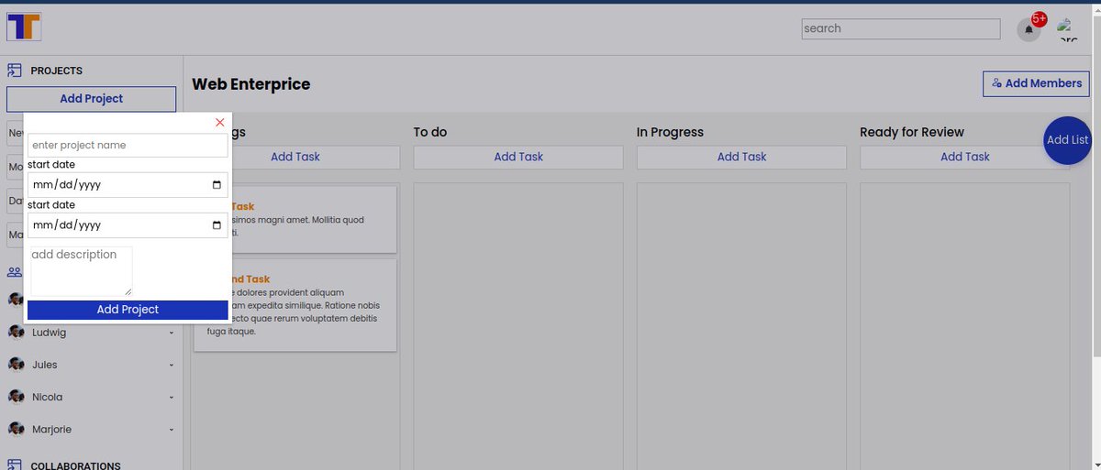Screen dimensions: 1101x470
Task: Click the Projects section icon
Action: coord(15,71)
